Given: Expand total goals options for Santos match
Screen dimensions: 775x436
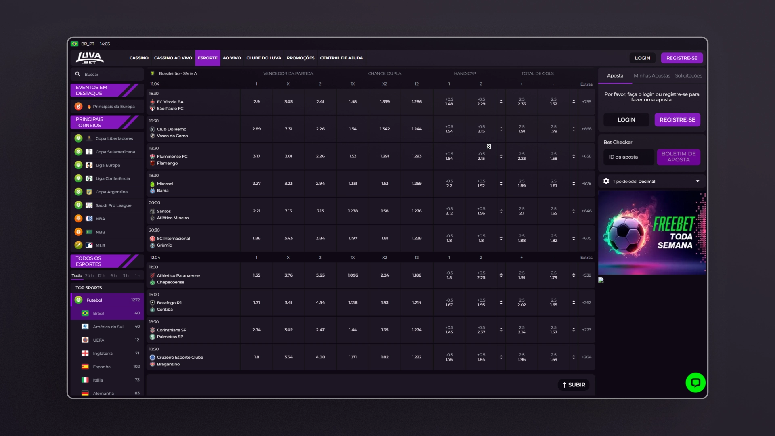Looking at the screenshot, I should (x=574, y=211).
